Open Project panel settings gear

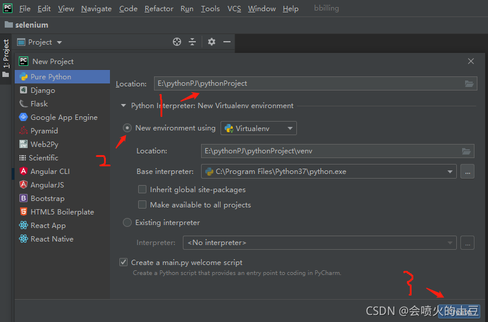click(212, 42)
